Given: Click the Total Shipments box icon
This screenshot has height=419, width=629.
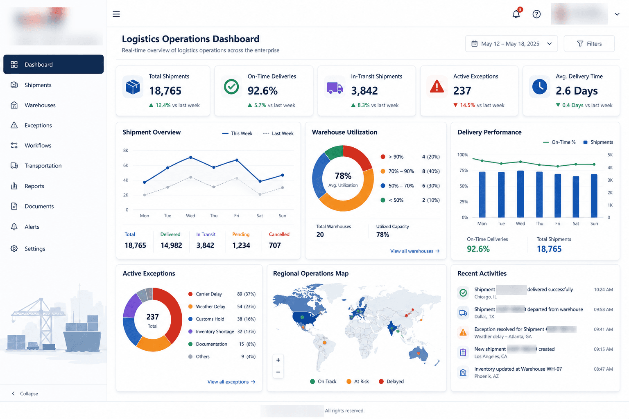Looking at the screenshot, I should pyautogui.click(x=133, y=87).
